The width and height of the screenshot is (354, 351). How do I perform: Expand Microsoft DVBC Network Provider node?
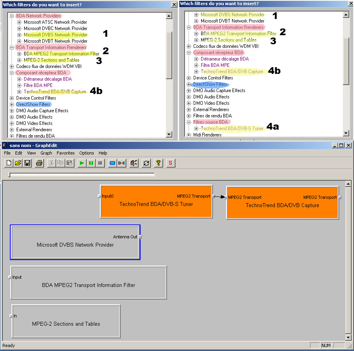click(x=19, y=28)
